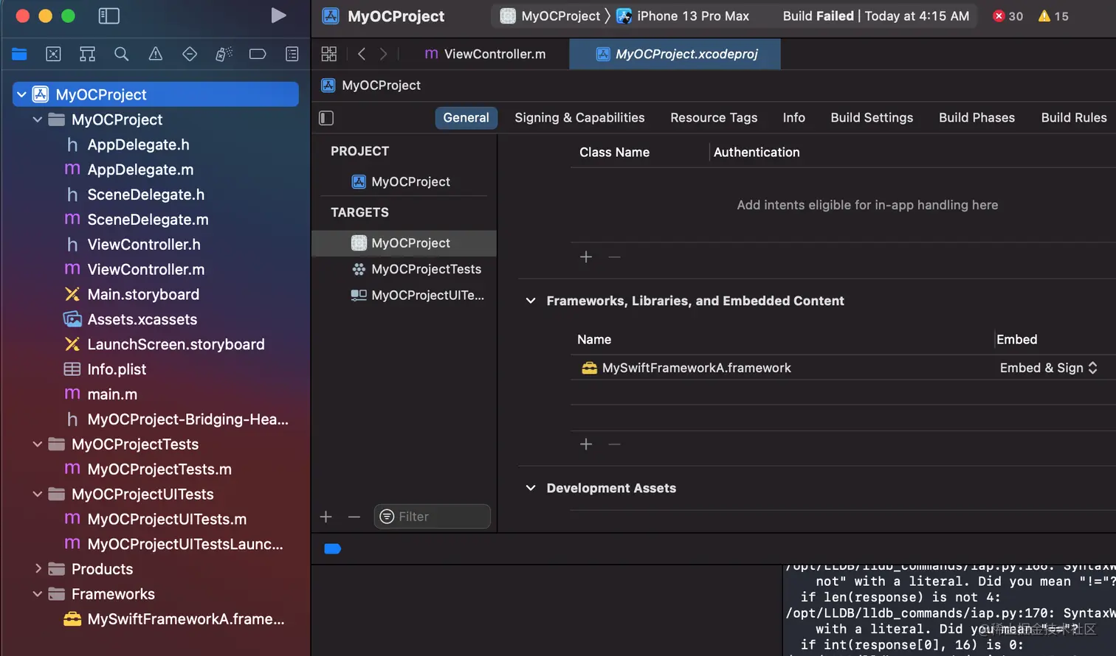Click the red errors count badge
1116x656 pixels.
point(1008,16)
